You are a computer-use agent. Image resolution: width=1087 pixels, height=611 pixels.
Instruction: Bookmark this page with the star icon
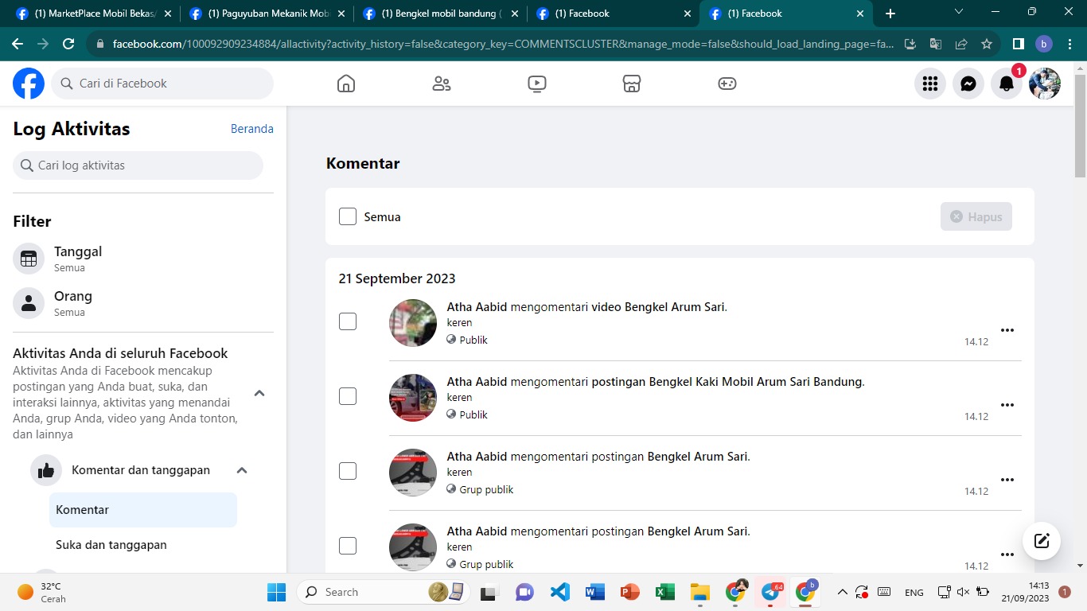[987, 44]
